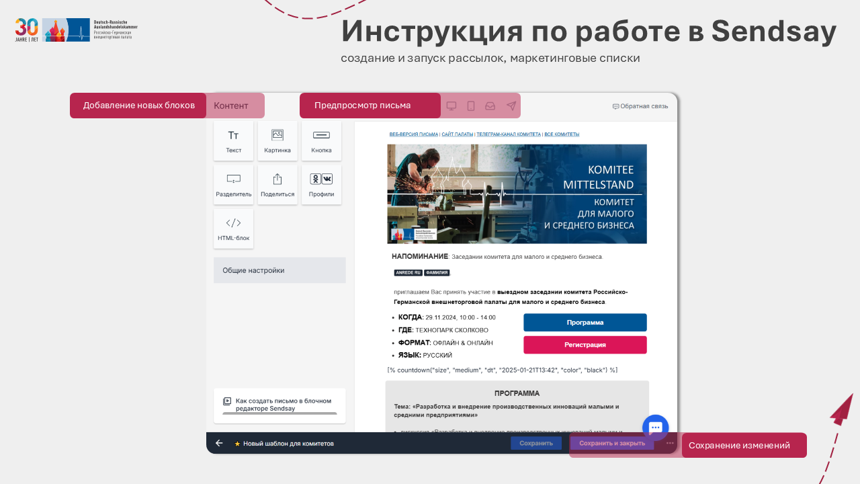The height and width of the screenshot is (484, 860).
Task: Click Сохранить и закрыть button
Action: coord(612,443)
